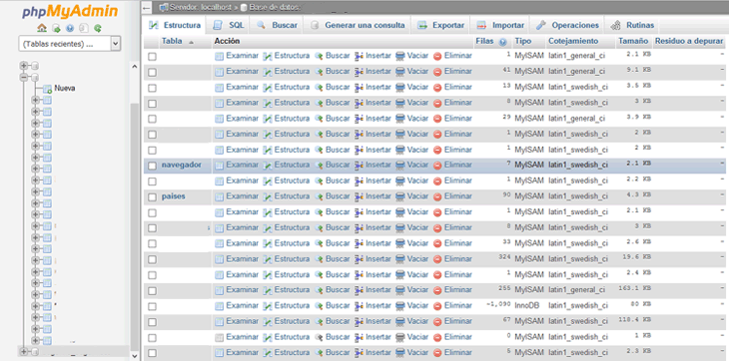Check the navegador table checkbox
The image size is (729, 361).
pos(152,166)
